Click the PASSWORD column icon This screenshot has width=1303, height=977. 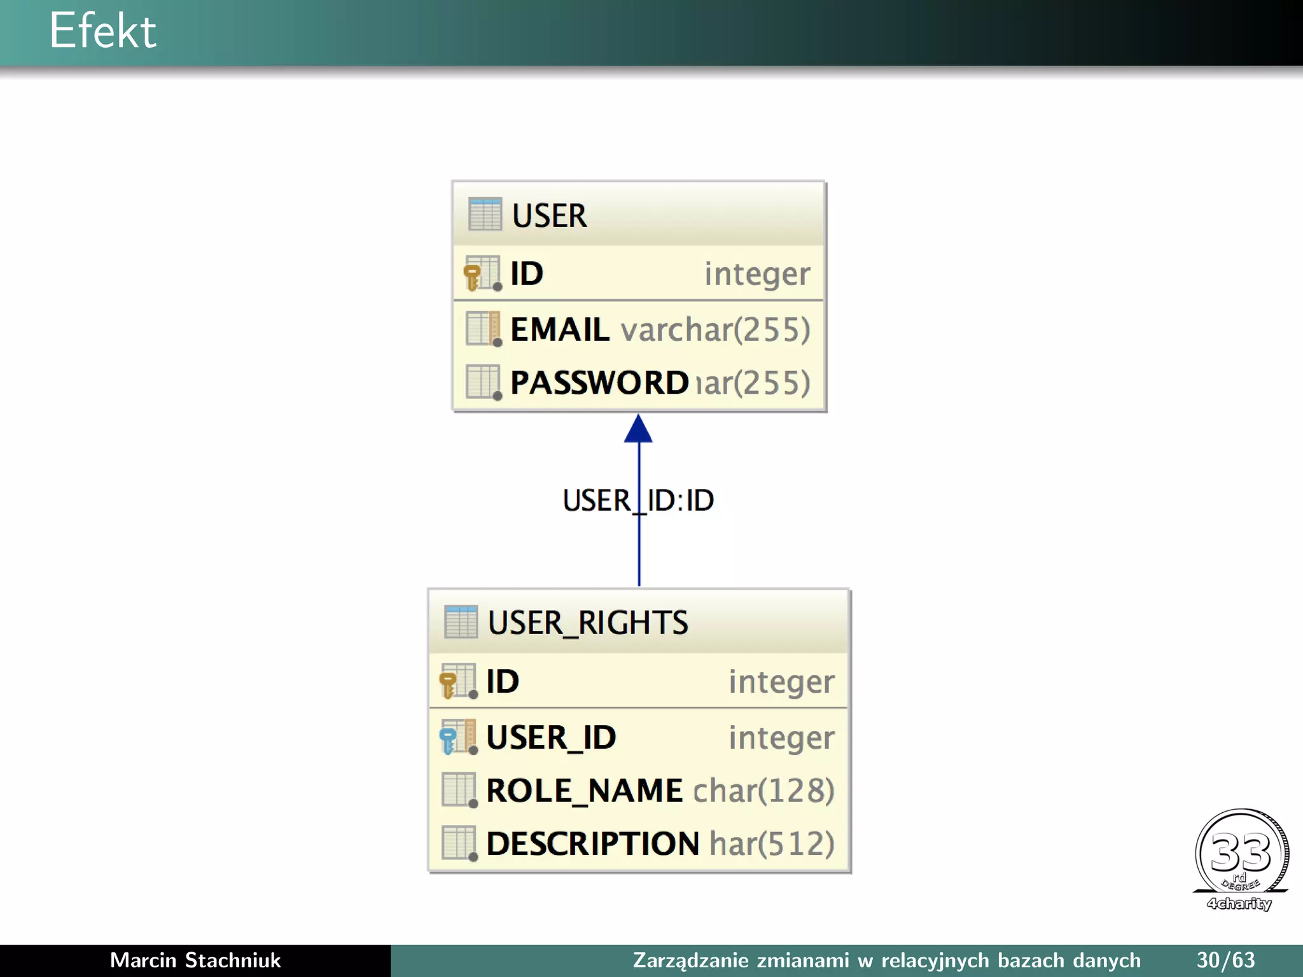tap(483, 382)
